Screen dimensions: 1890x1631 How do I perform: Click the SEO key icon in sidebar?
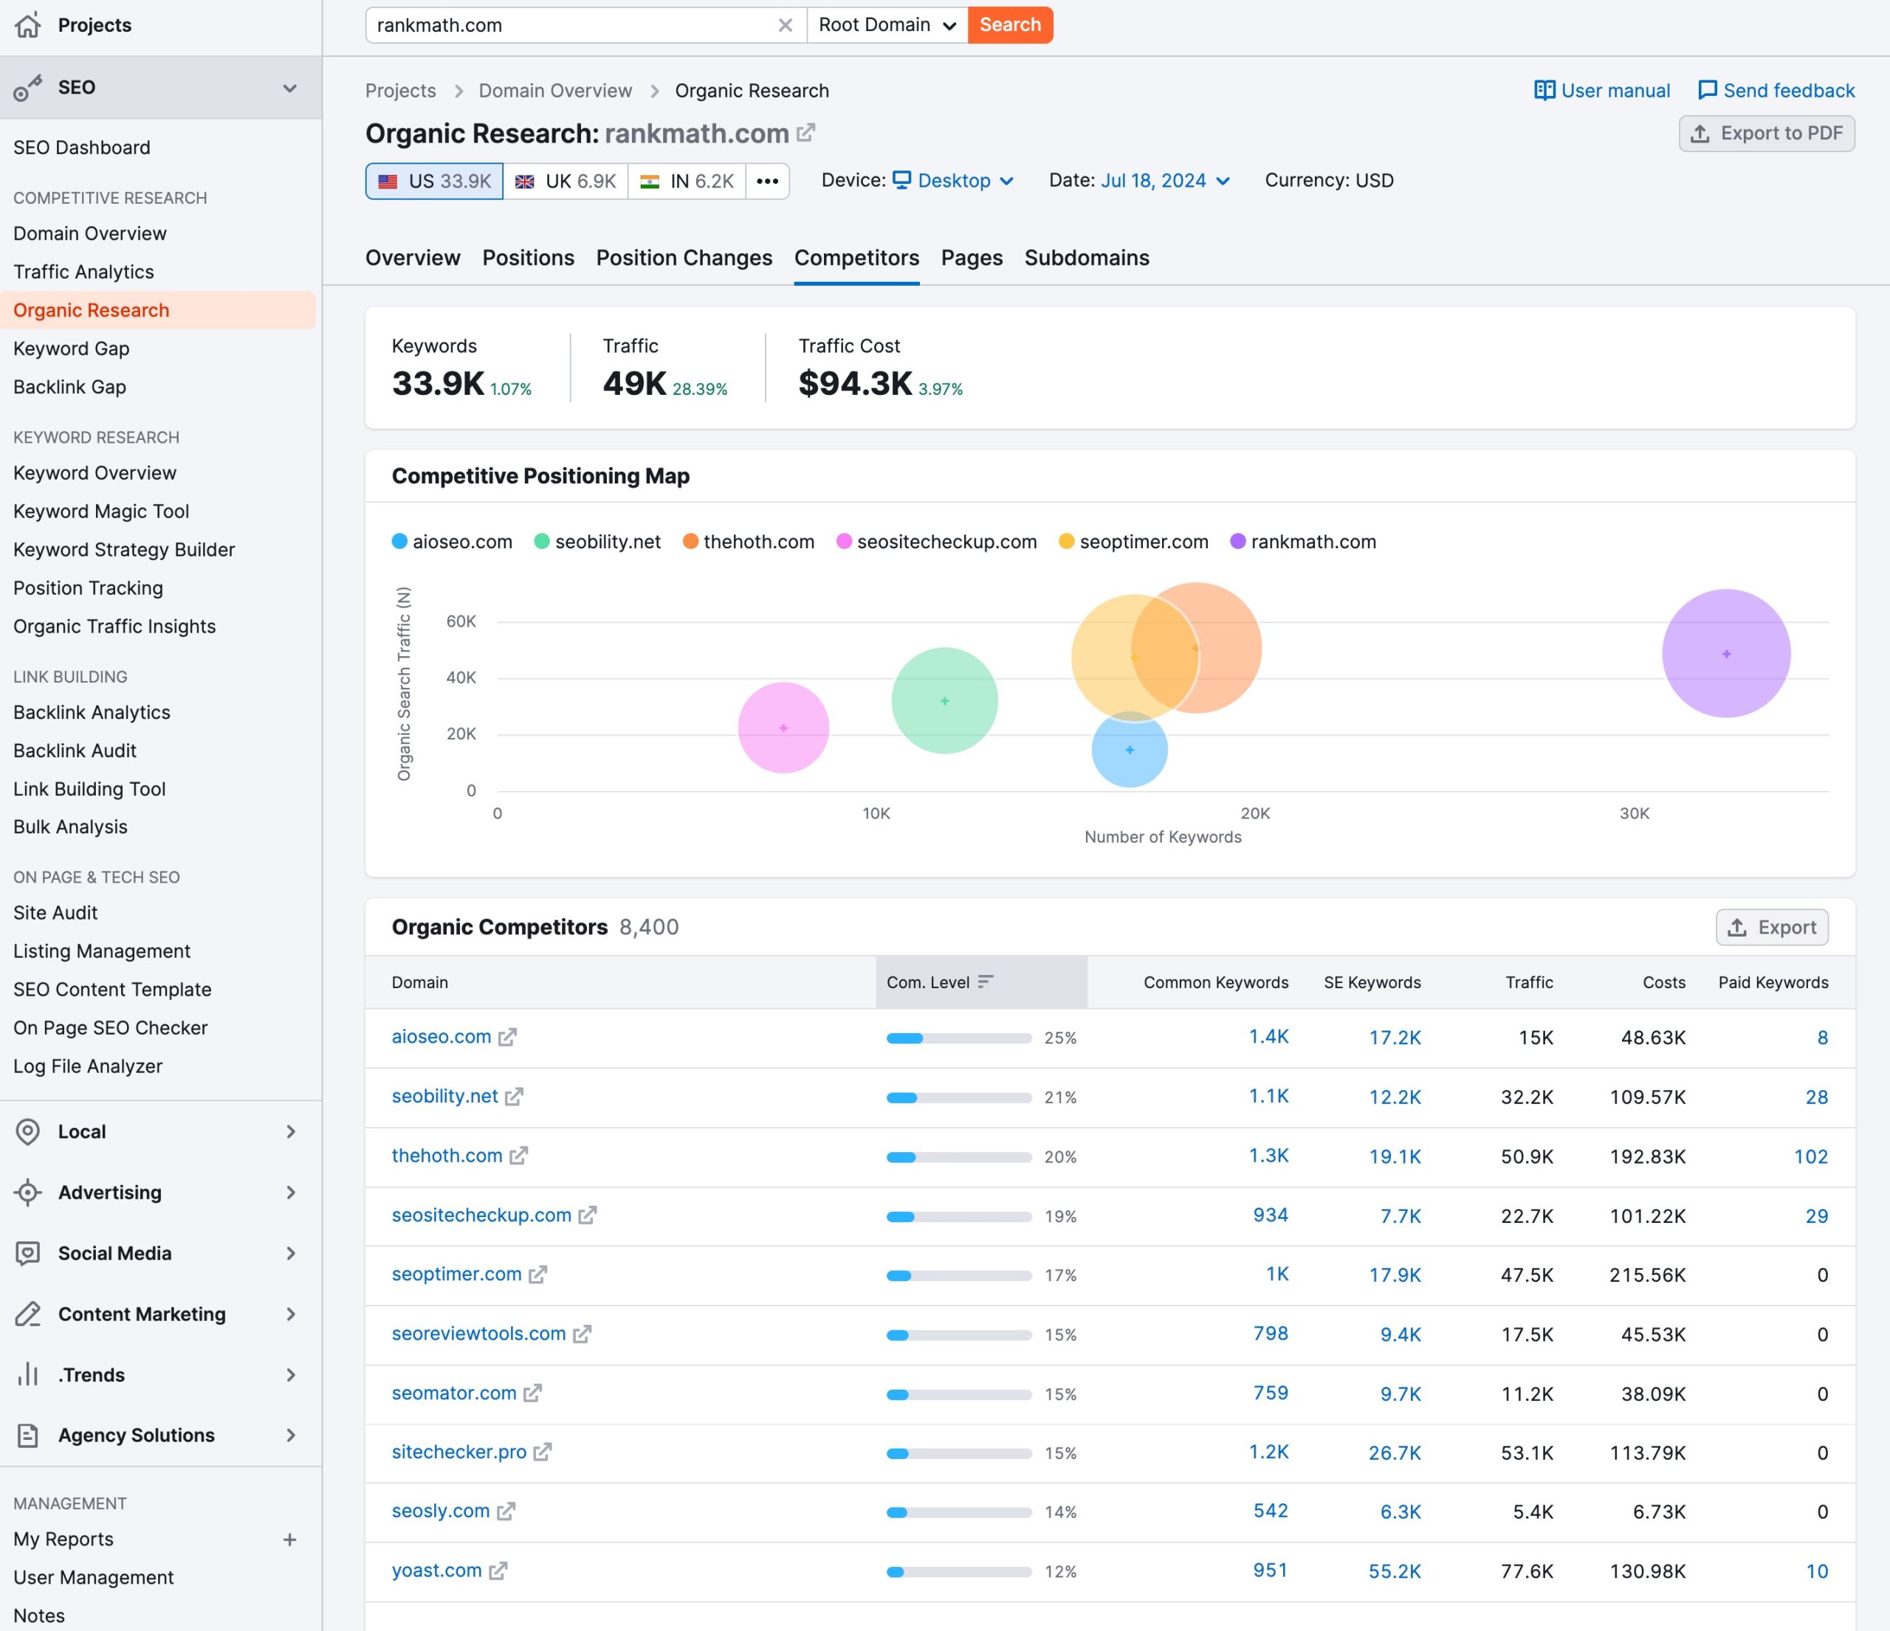[28, 88]
